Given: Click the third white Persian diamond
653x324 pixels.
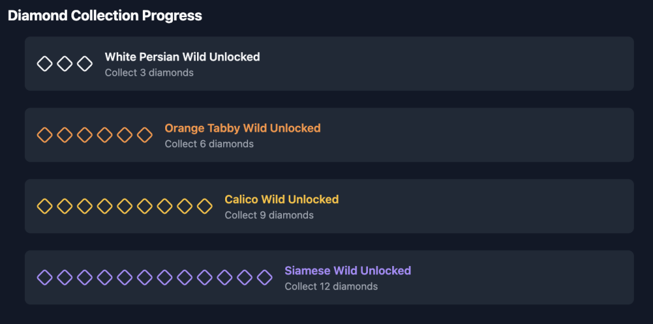Looking at the screenshot, I should click(x=85, y=64).
